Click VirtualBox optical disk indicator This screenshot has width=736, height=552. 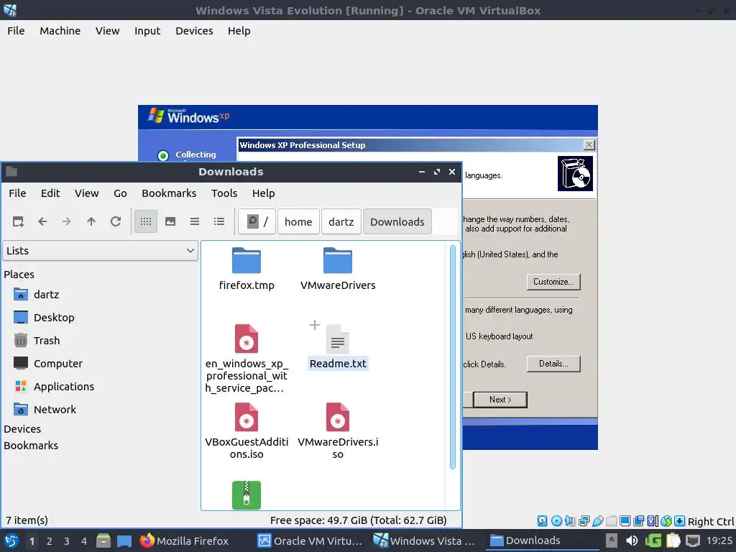click(x=556, y=520)
